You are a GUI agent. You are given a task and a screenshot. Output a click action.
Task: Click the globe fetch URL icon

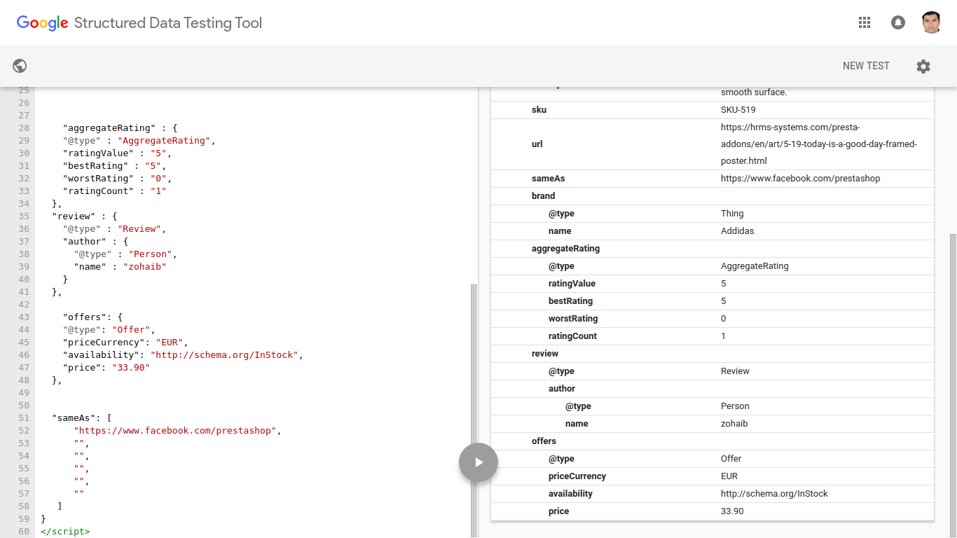(20, 66)
